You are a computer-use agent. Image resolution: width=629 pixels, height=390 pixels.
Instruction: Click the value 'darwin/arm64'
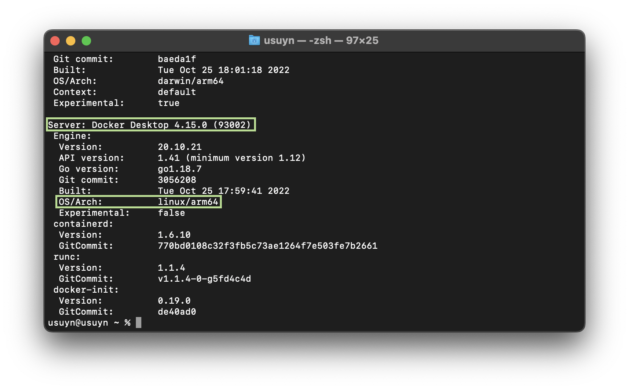(190, 81)
